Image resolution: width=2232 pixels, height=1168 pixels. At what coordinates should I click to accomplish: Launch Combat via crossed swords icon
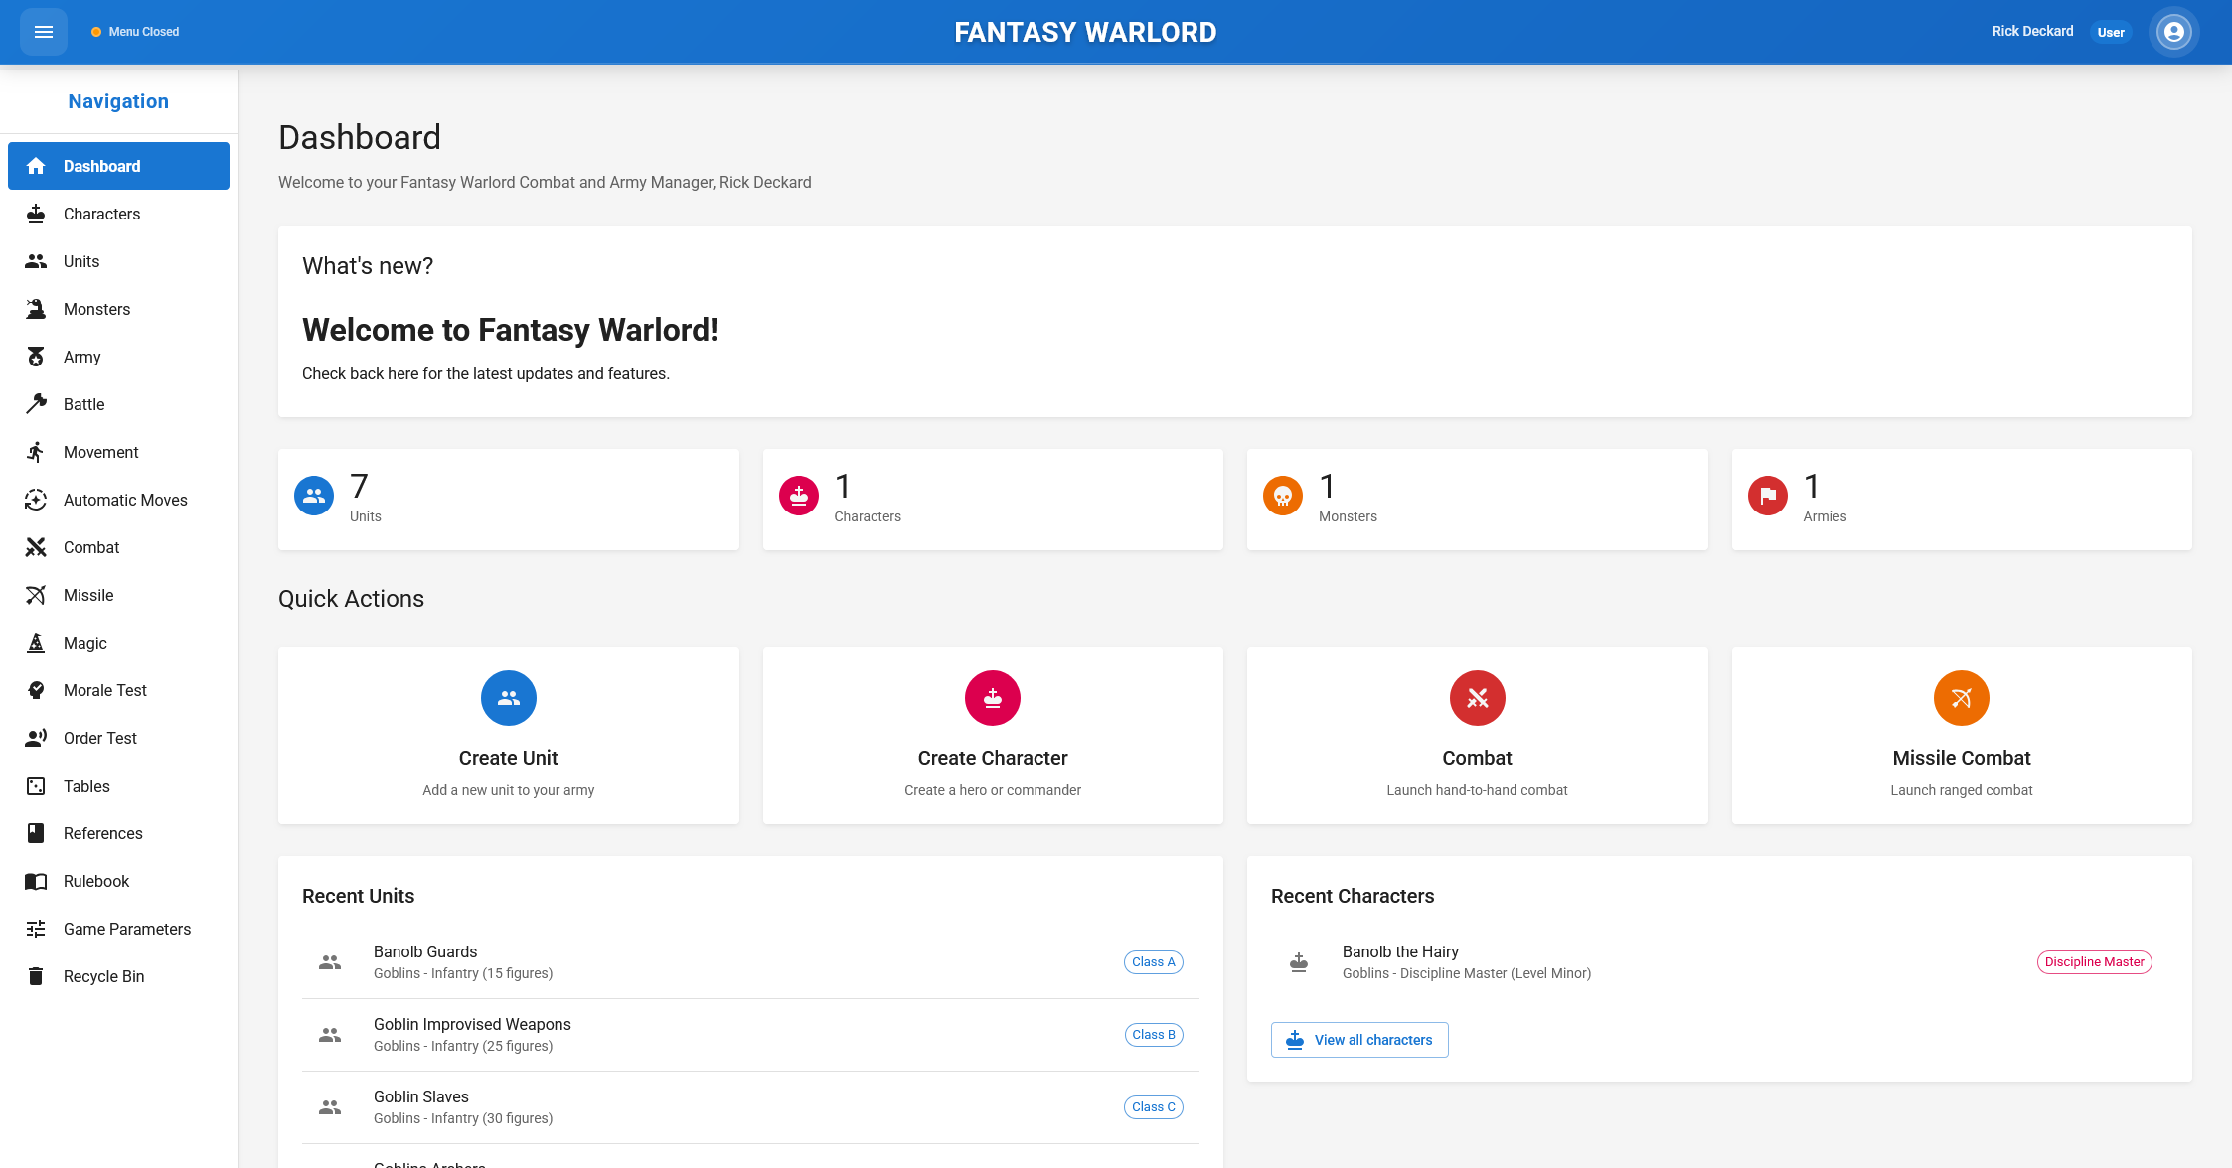[1477, 698]
